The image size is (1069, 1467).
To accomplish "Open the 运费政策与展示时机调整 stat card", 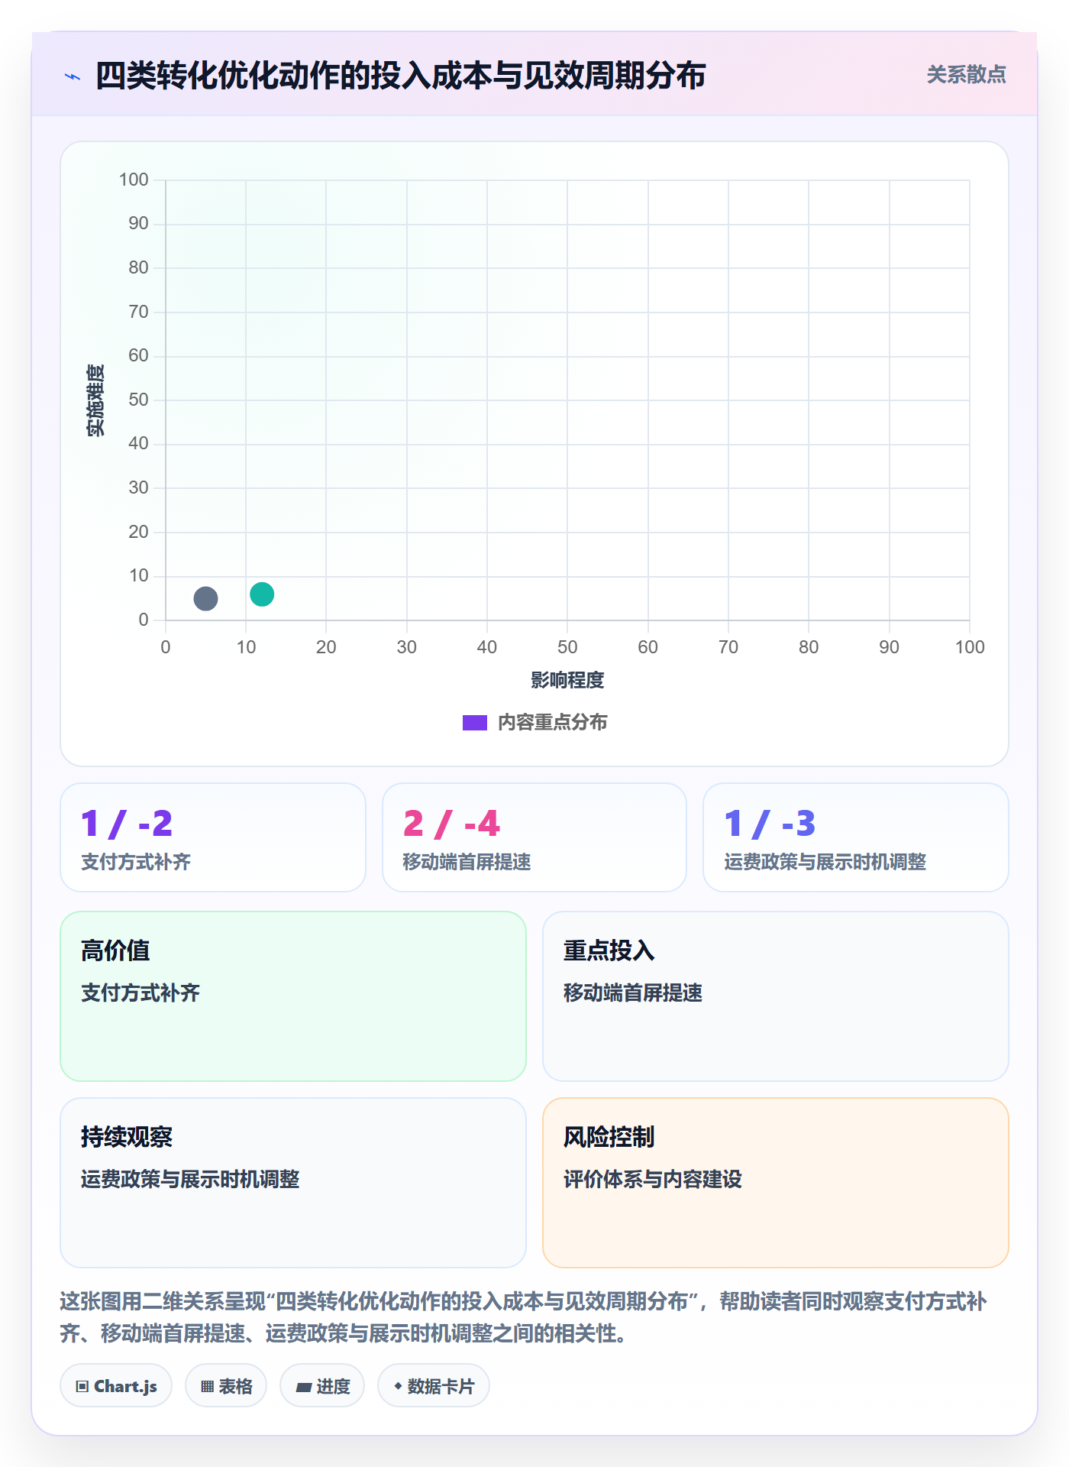I will coord(856,837).
